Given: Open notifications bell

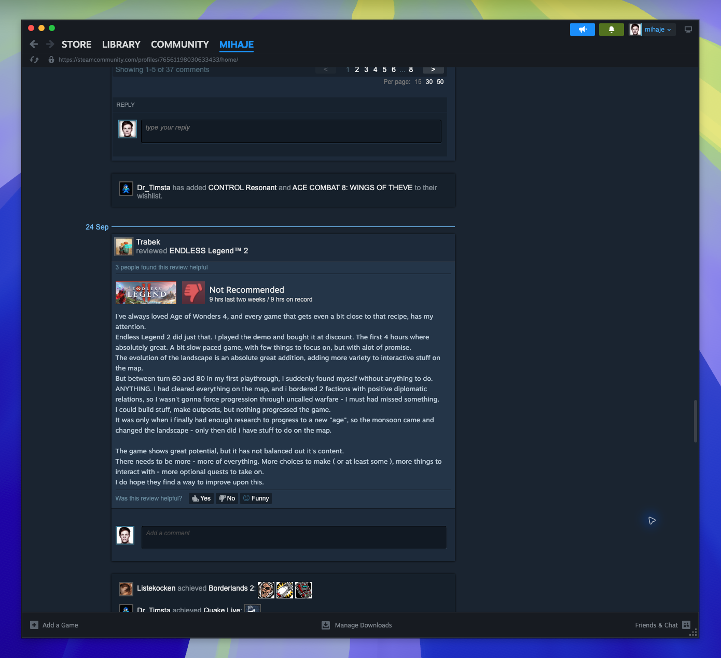Looking at the screenshot, I should pyautogui.click(x=612, y=30).
